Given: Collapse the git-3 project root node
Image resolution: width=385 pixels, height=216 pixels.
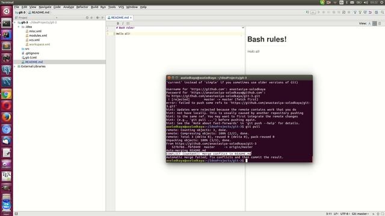Looking at the screenshot, I should [14, 22].
